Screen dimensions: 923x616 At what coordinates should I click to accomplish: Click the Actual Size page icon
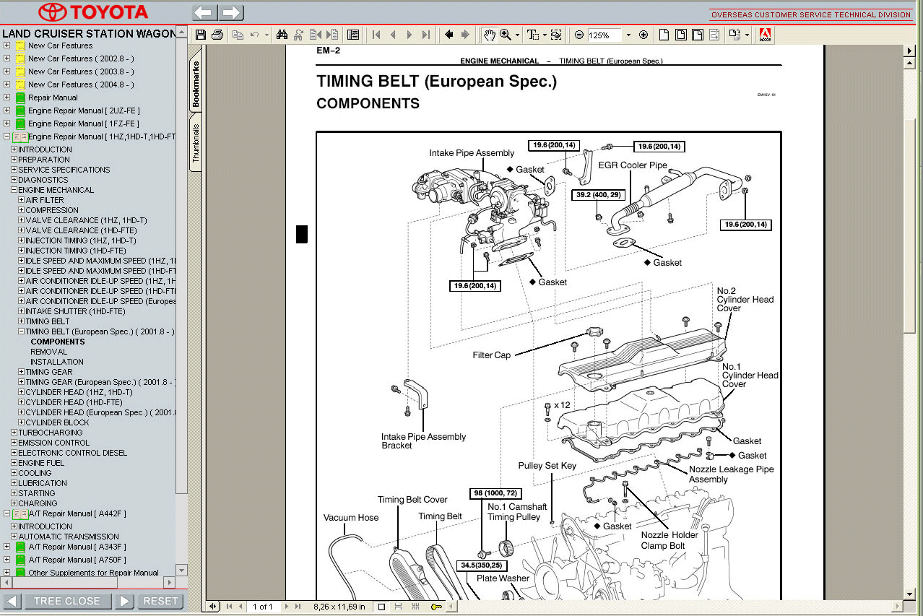(663, 35)
